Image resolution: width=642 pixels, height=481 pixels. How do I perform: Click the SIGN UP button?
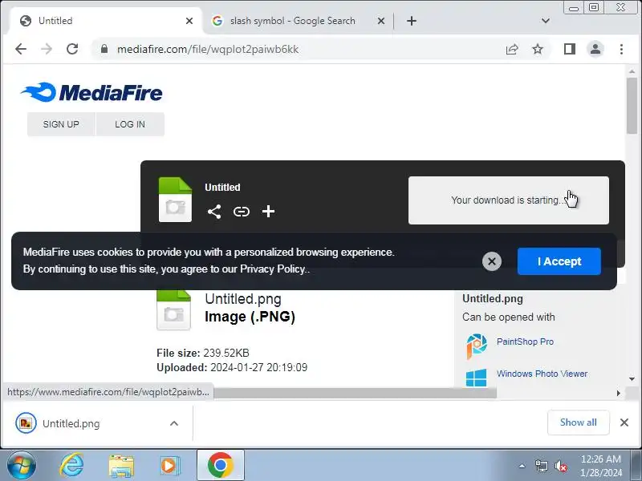tap(61, 124)
